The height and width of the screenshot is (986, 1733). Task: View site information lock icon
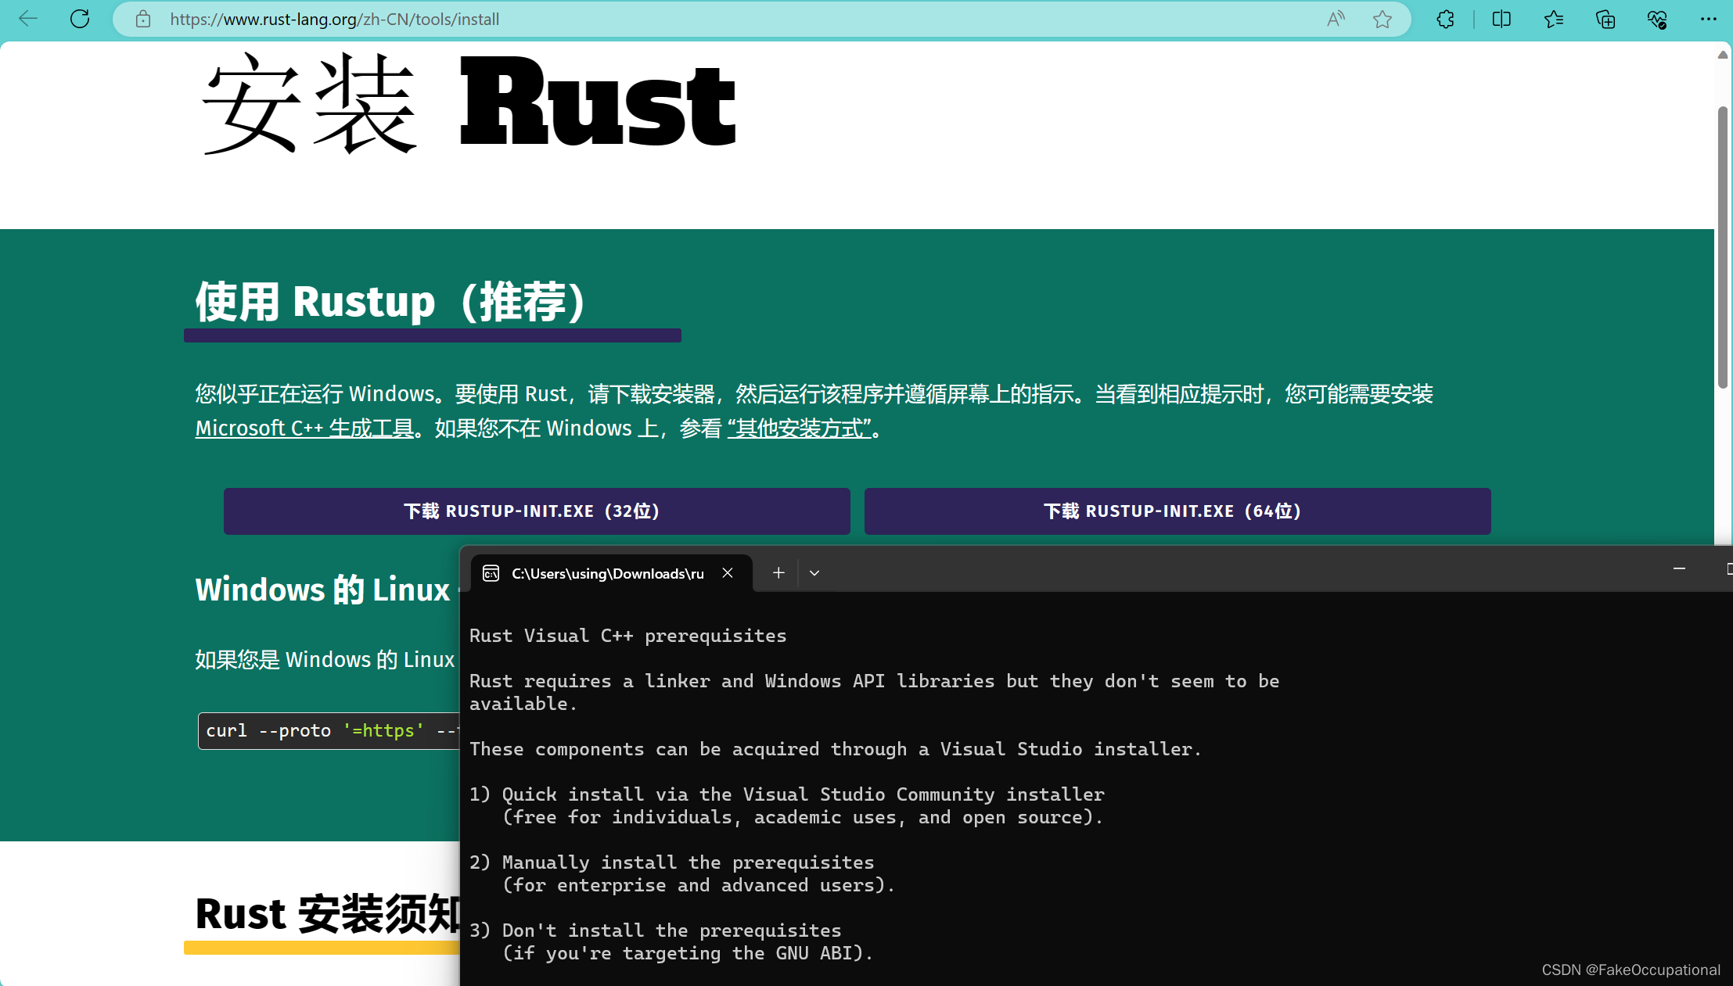pyautogui.click(x=142, y=19)
